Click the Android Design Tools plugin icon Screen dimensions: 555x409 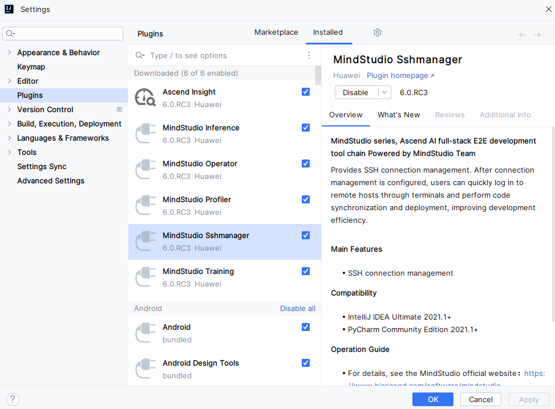[145, 369]
